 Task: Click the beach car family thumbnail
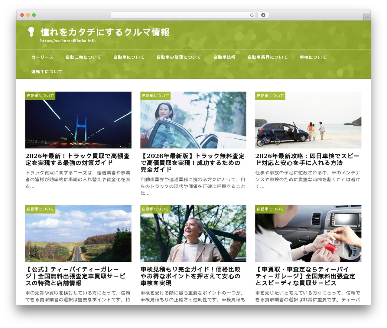pyautogui.click(x=308, y=120)
